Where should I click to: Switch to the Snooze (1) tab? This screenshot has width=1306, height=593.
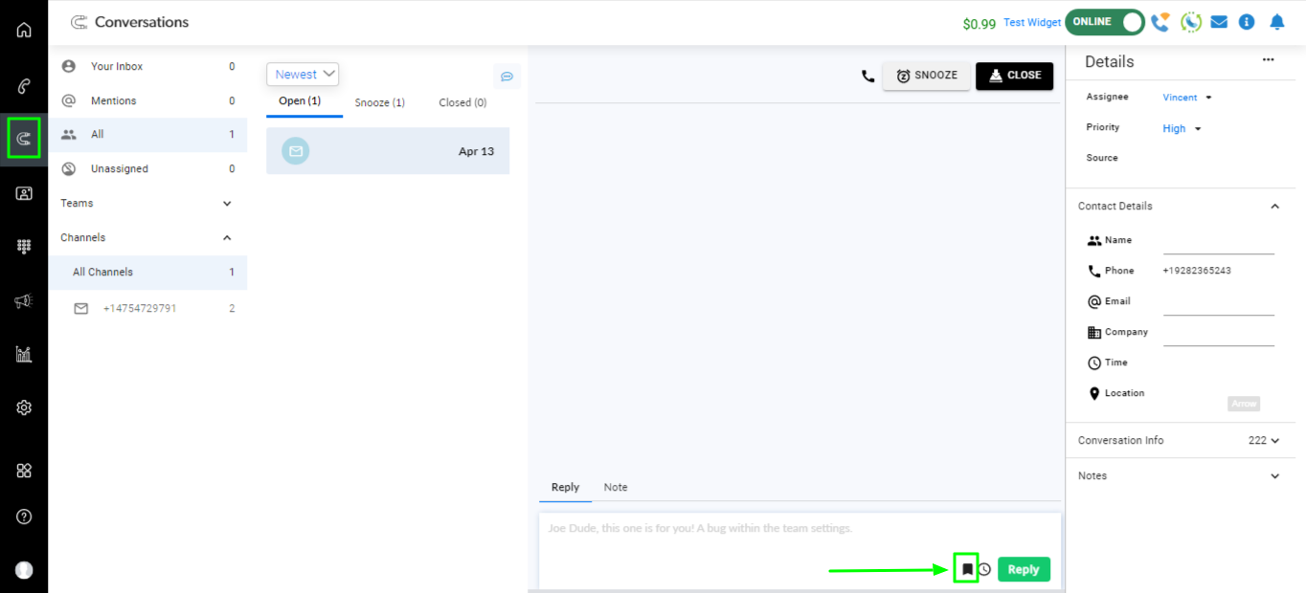pyautogui.click(x=379, y=102)
